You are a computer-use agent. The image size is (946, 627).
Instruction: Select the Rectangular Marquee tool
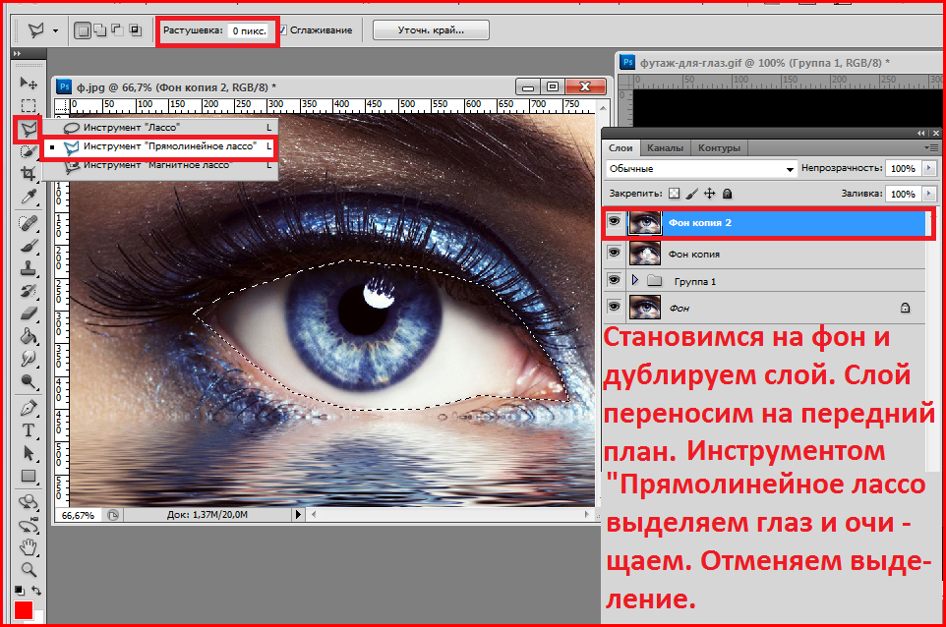click(29, 105)
